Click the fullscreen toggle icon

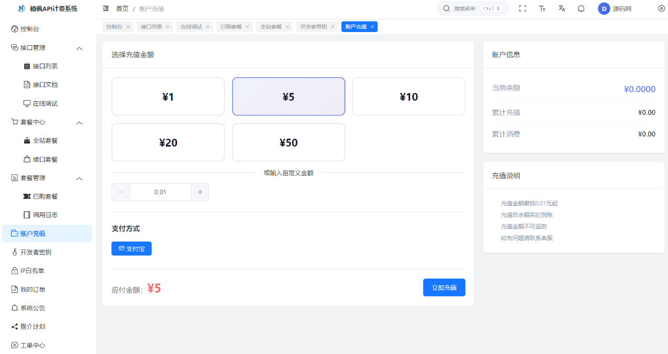(x=523, y=8)
